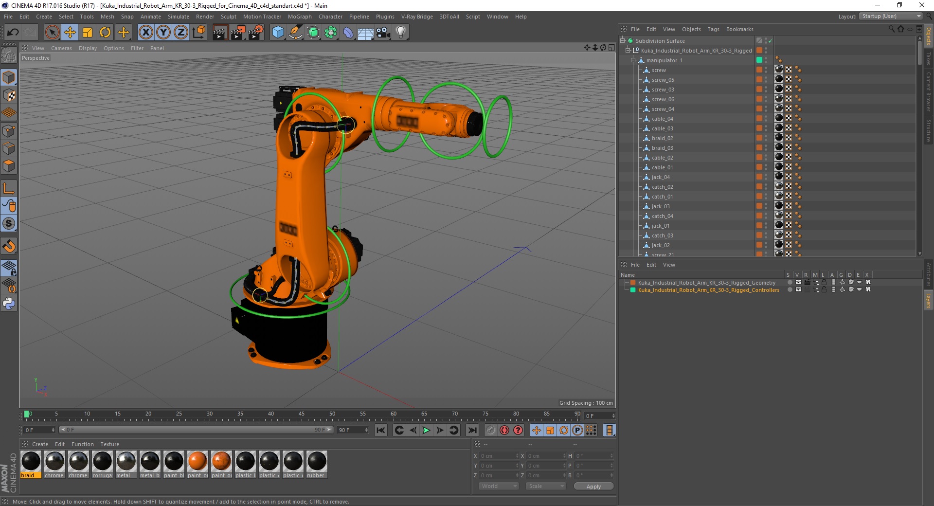
Task: Select the braid material swatch
Action: 31,465
